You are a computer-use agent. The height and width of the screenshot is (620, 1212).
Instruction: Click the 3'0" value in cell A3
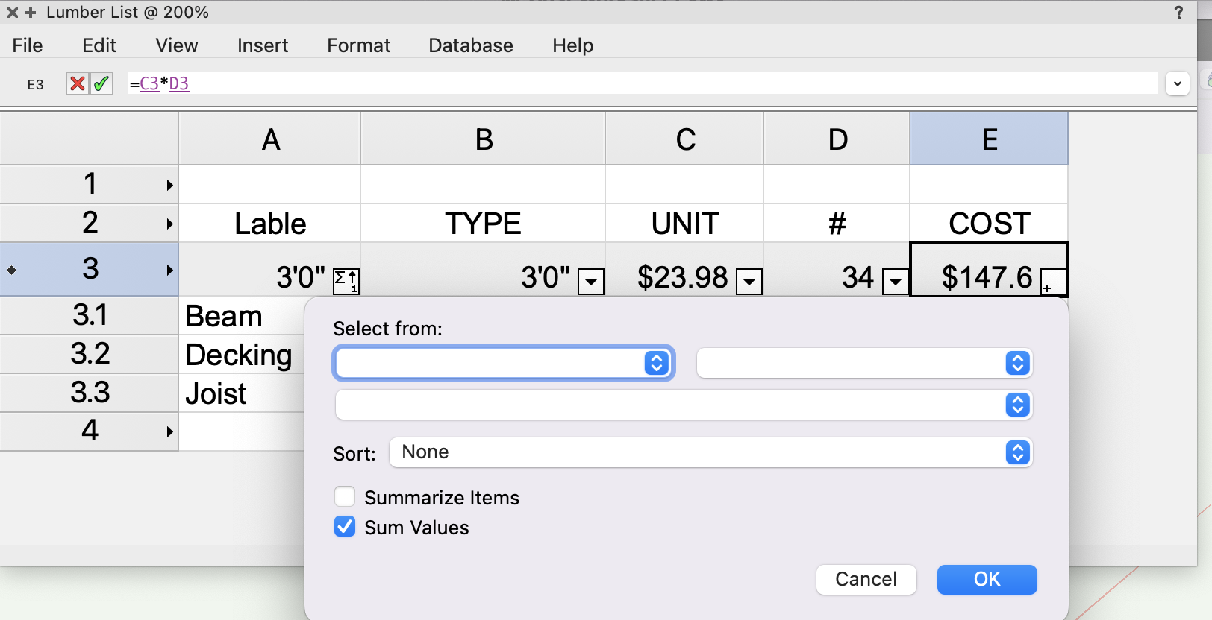(301, 277)
